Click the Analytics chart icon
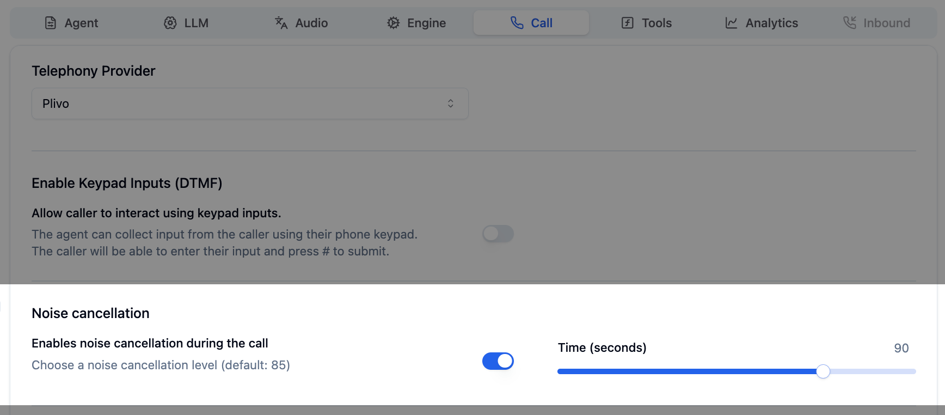The image size is (945, 415). (x=732, y=23)
